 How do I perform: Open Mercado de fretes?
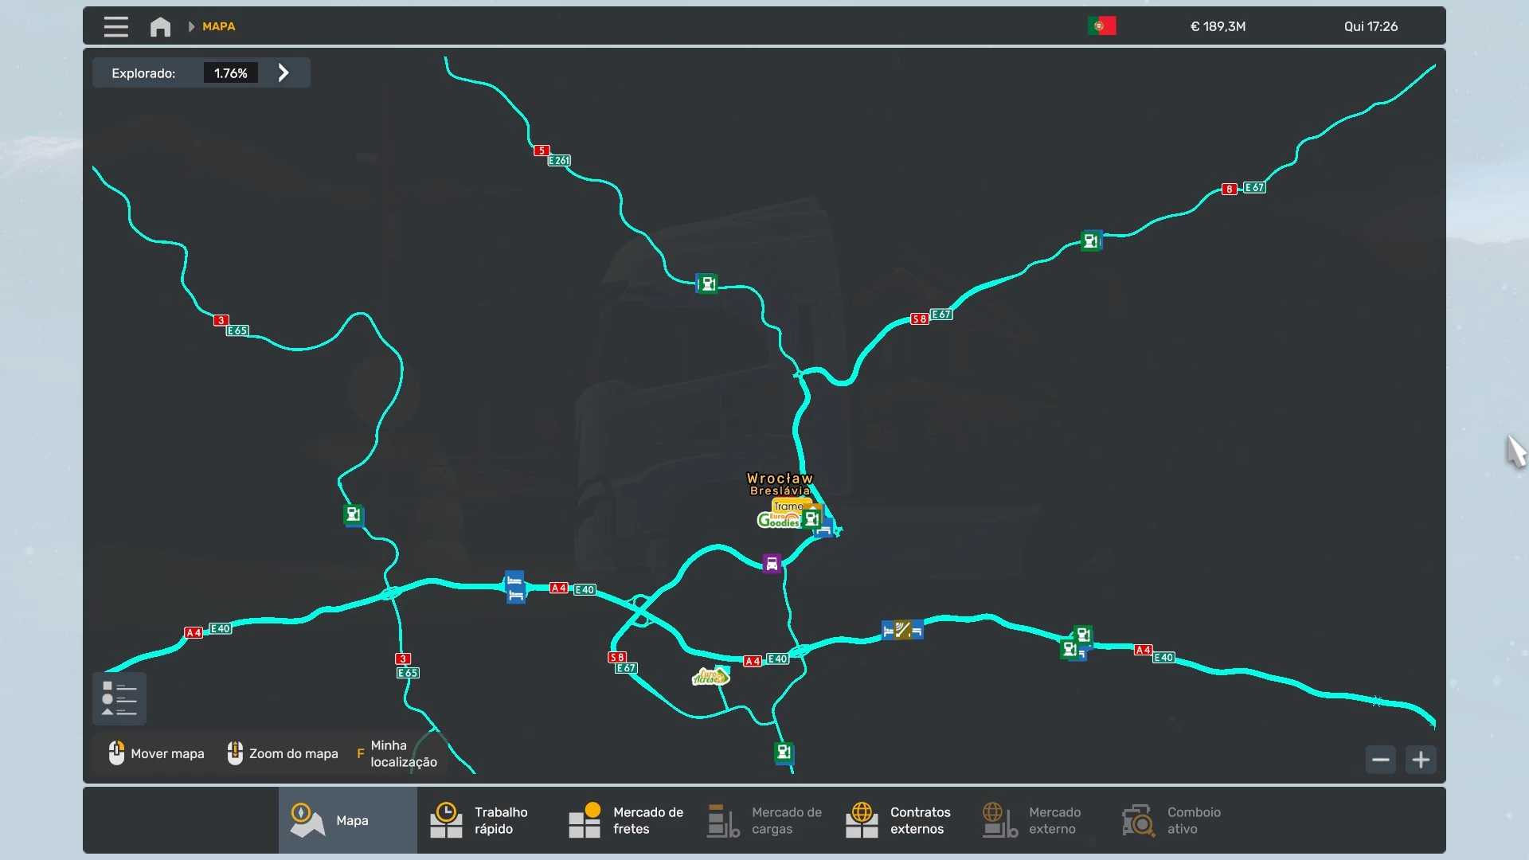pyautogui.click(x=626, y=820)
